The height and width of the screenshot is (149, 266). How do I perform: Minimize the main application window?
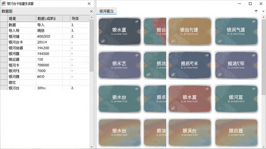click(x=239, y=4)
